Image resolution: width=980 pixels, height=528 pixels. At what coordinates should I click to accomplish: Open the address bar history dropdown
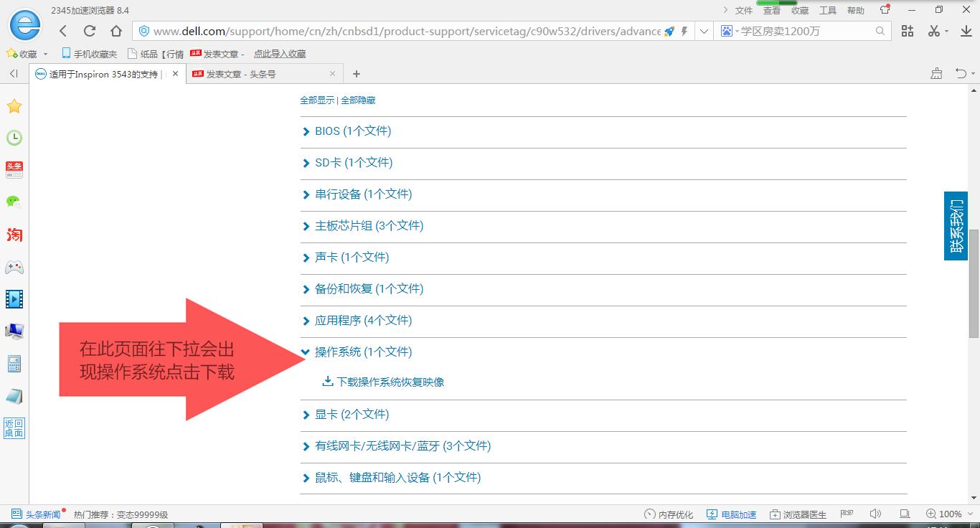(704, 31)
